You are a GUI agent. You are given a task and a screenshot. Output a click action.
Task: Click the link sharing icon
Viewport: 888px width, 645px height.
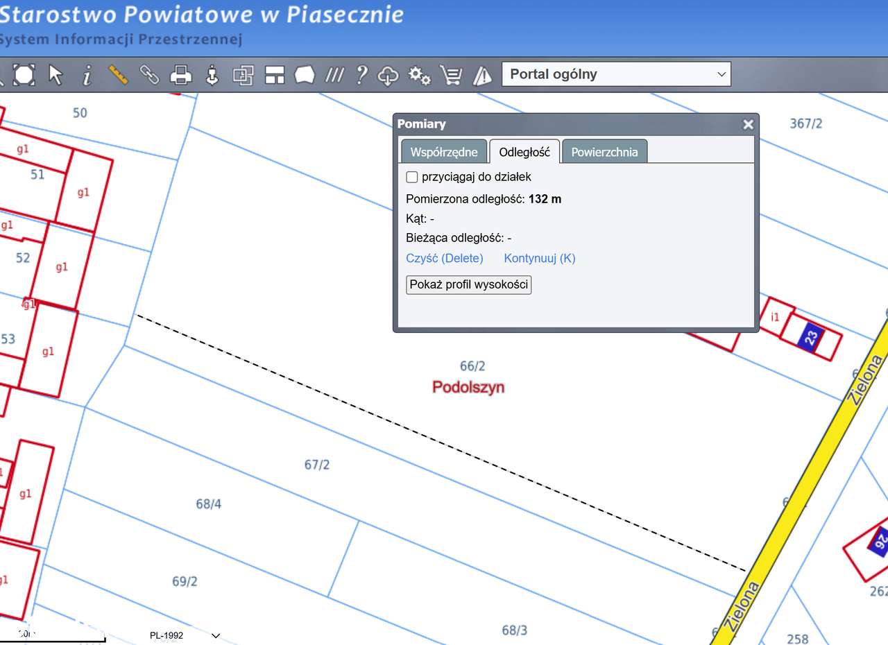click(x=150, y=74)
